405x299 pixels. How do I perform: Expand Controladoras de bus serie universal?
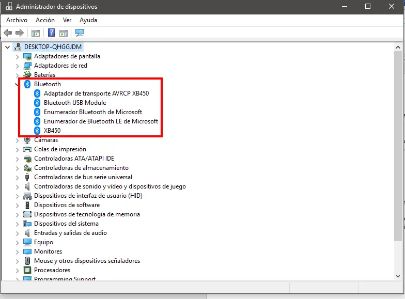pyautogui.click(x=18, y=178)
